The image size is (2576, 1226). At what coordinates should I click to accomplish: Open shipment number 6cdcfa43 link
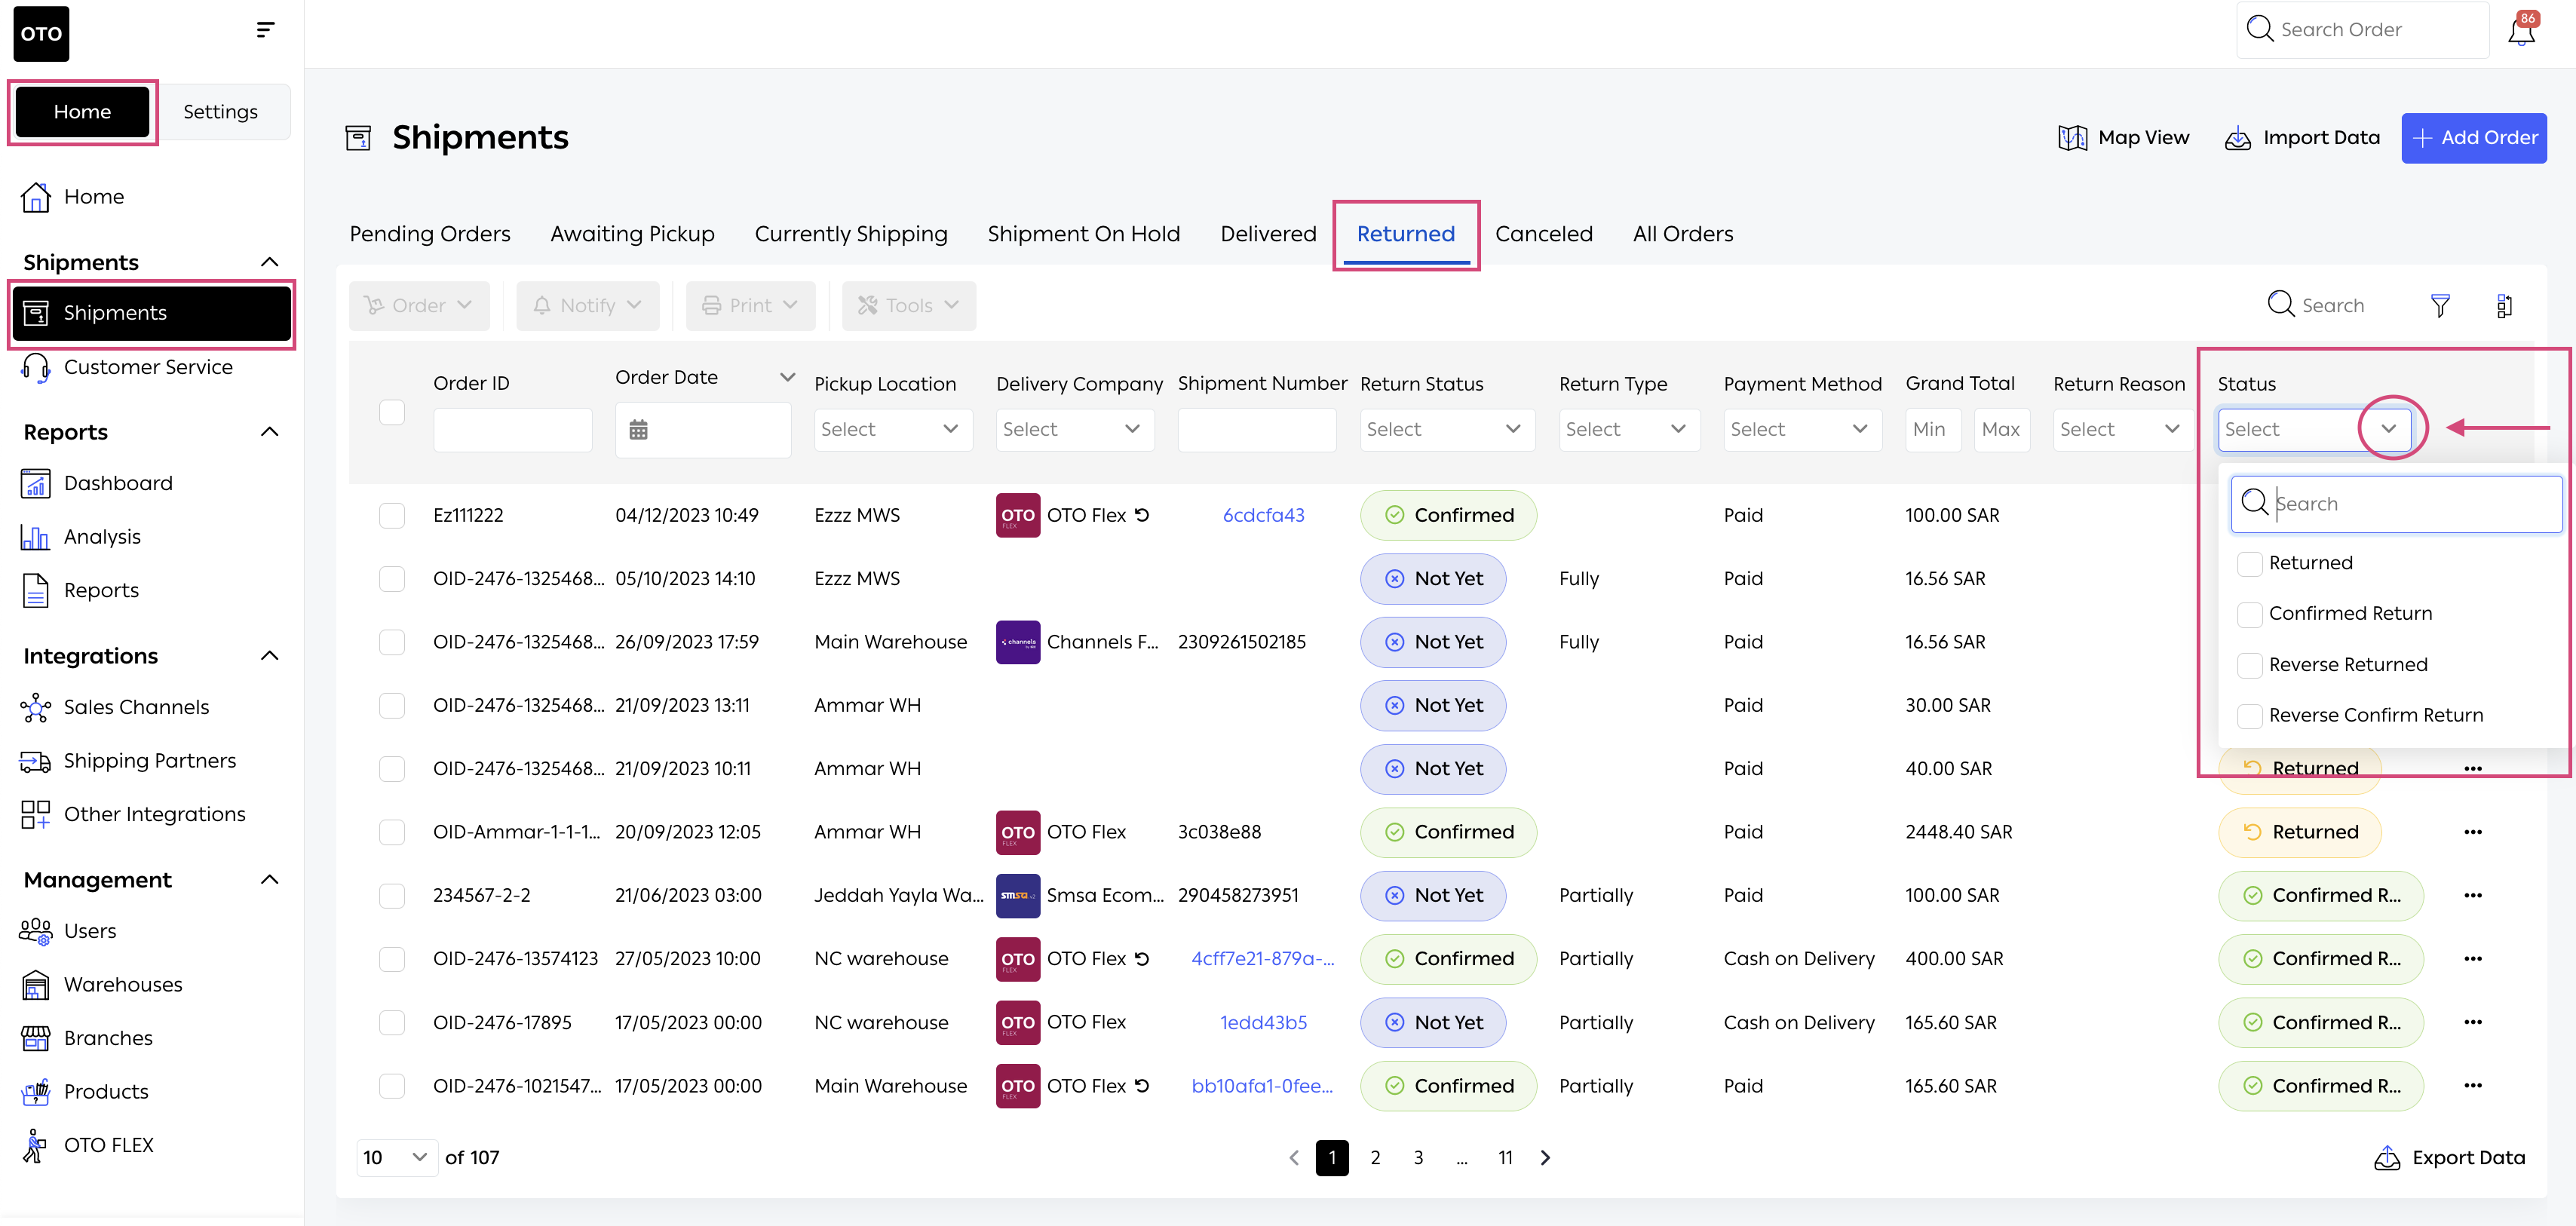[x=1263, y=516]
